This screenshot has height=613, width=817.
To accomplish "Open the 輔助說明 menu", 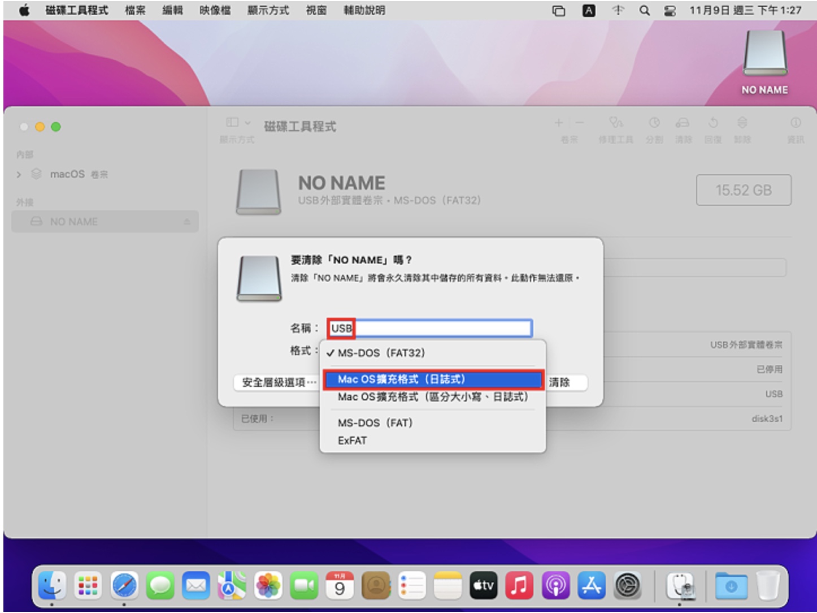I will tap(364, 10).
